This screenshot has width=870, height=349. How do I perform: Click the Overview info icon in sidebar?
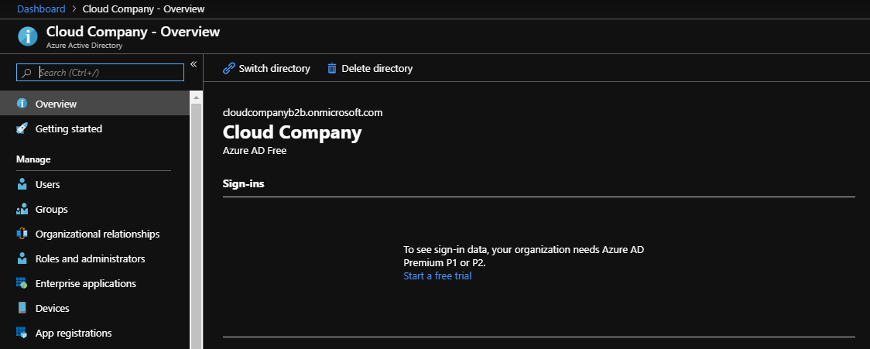pos(22,104)
